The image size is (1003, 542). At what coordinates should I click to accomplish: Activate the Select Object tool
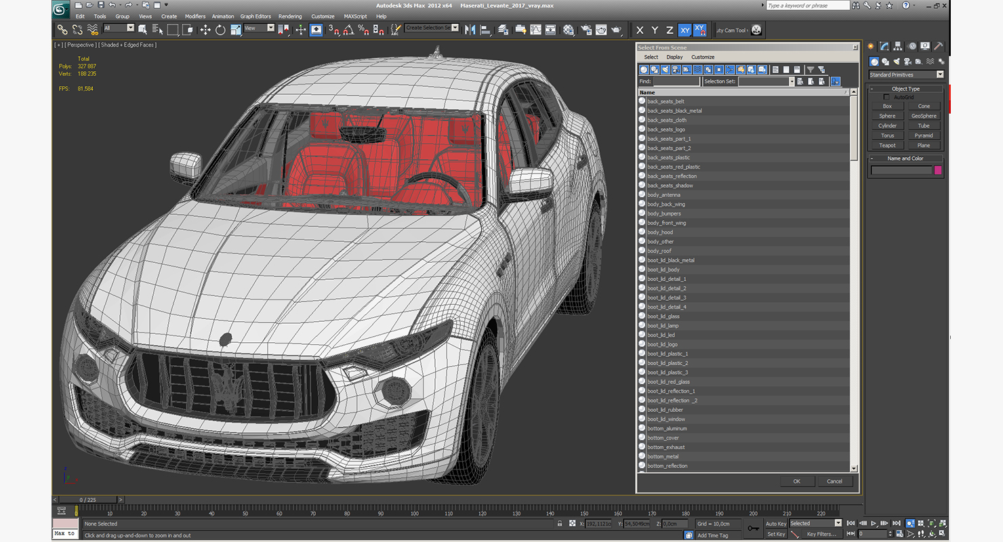coord(143,30)
